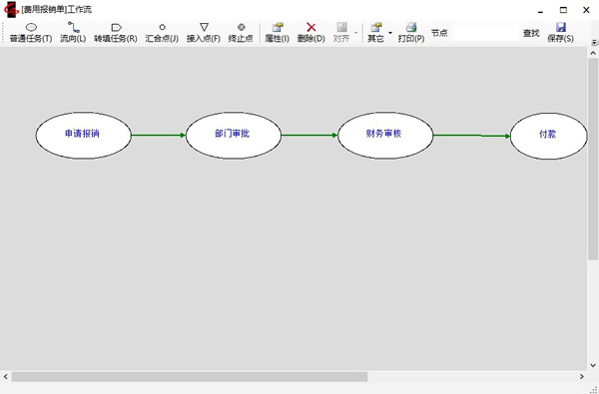Select the 终止点 tool
Viewport: 599px width, 394px height.
pos(241,33)
